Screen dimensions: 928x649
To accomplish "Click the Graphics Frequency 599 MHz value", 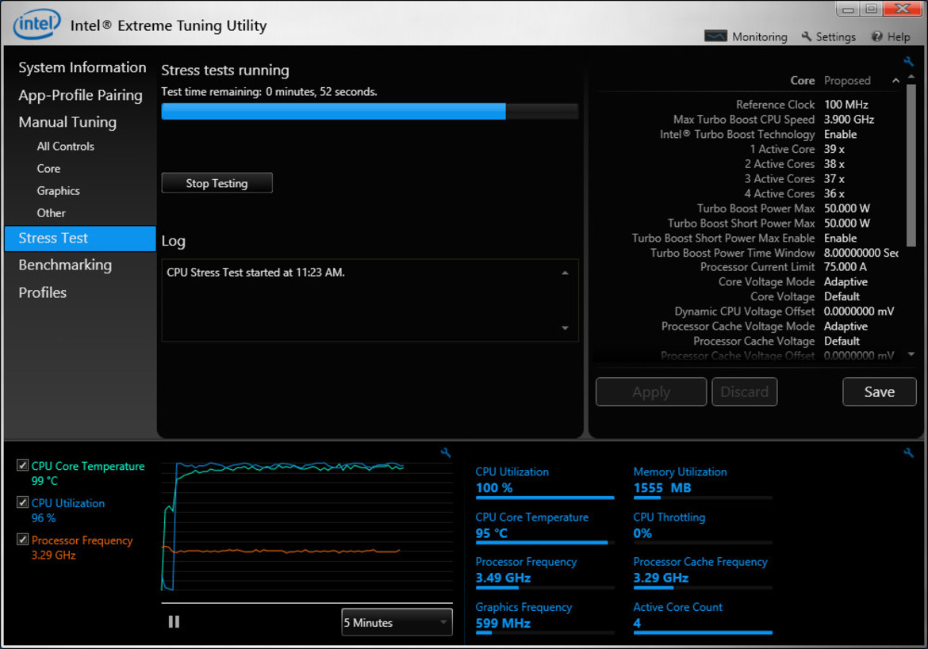I will pos(503,623).
